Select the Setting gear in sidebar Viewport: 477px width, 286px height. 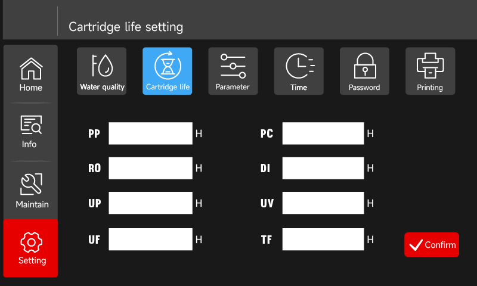(31, 248)
